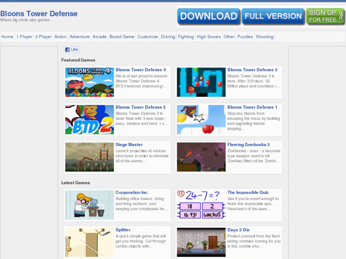This screenshot has height=259, width=346.
Task: Click the DOWNLOAD banner button
Action: click(208, 16)
